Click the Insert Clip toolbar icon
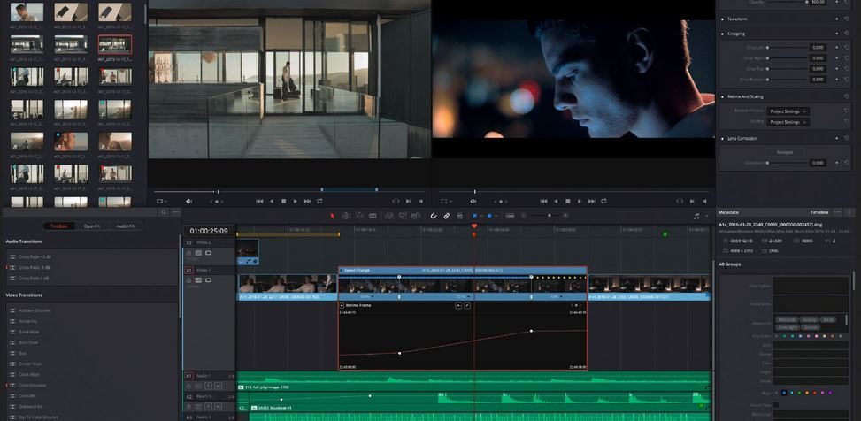 click(x=389, y=216)
